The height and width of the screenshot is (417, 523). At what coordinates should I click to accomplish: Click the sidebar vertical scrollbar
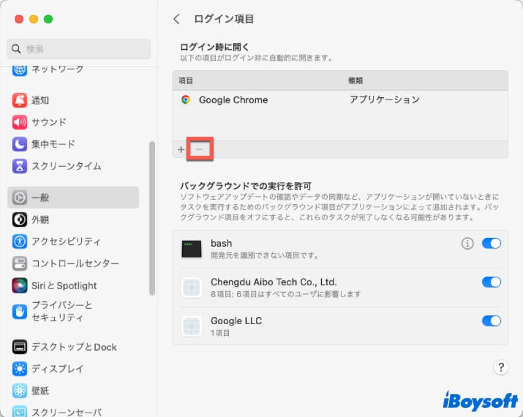[152, 218]
